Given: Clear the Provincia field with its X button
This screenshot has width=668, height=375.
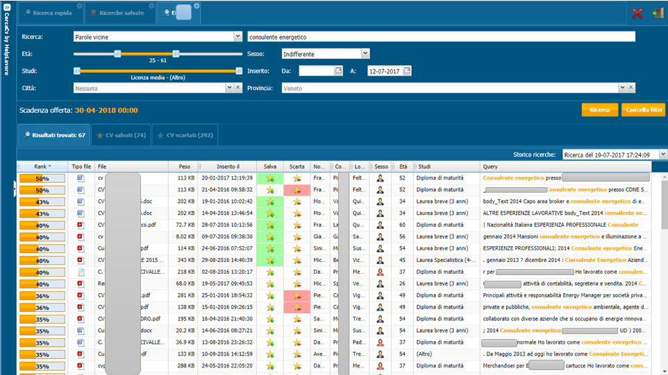Looking at the screenshot, I should tap(631, 88).
